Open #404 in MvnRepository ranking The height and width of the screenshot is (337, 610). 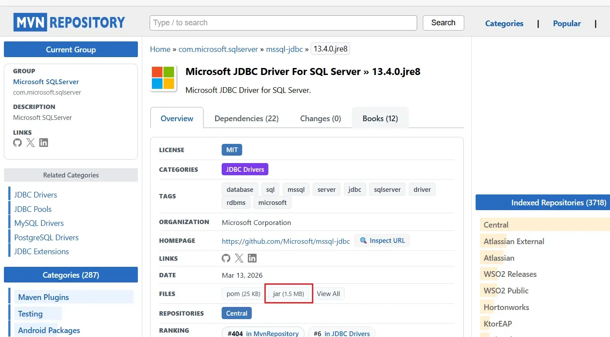point(263,333)
